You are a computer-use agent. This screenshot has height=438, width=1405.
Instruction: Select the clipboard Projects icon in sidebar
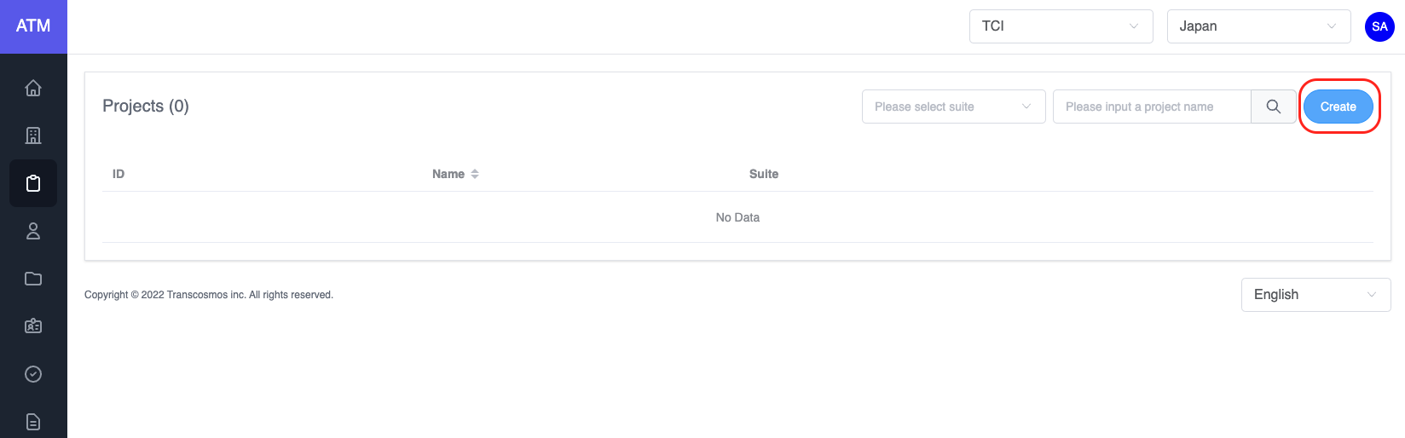(x=33, y=183)
